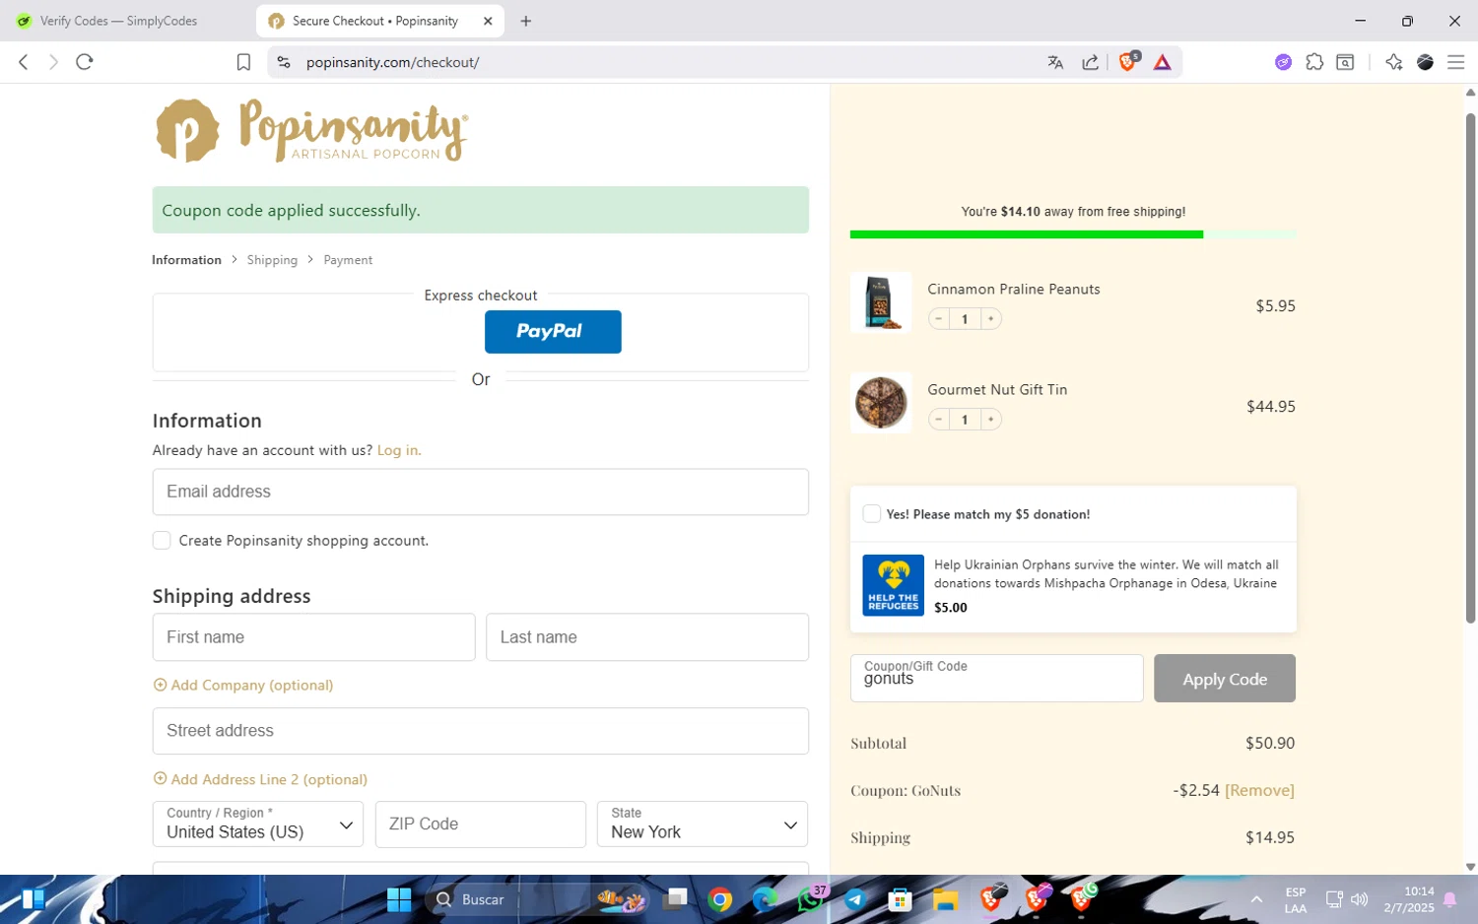Open a new browser tab
This screenshot has height=924, width=1478.
(526, 21)
